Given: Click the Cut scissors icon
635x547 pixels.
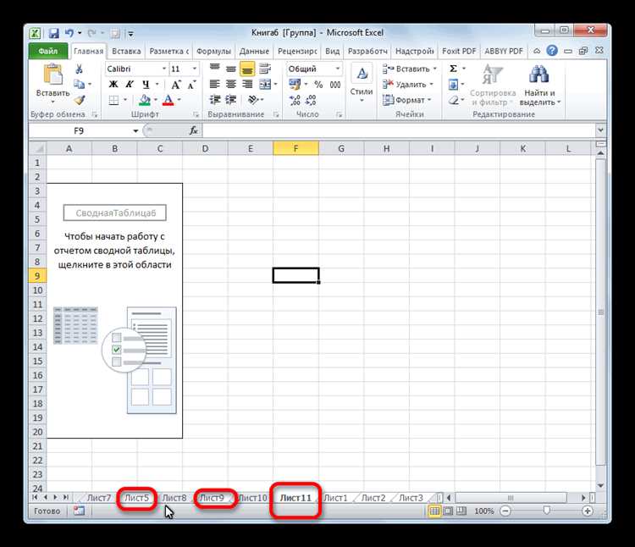Looking at the screenshot, I should 79,69.
